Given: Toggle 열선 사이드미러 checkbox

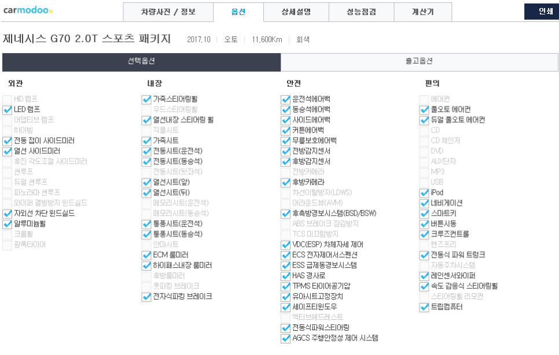Looking at the screenshot, I should tap(7, 151).
